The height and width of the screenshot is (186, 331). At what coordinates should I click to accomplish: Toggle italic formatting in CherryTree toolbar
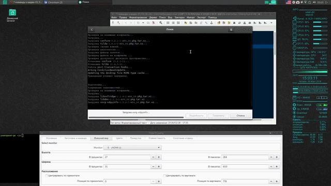tap(239, 23)
